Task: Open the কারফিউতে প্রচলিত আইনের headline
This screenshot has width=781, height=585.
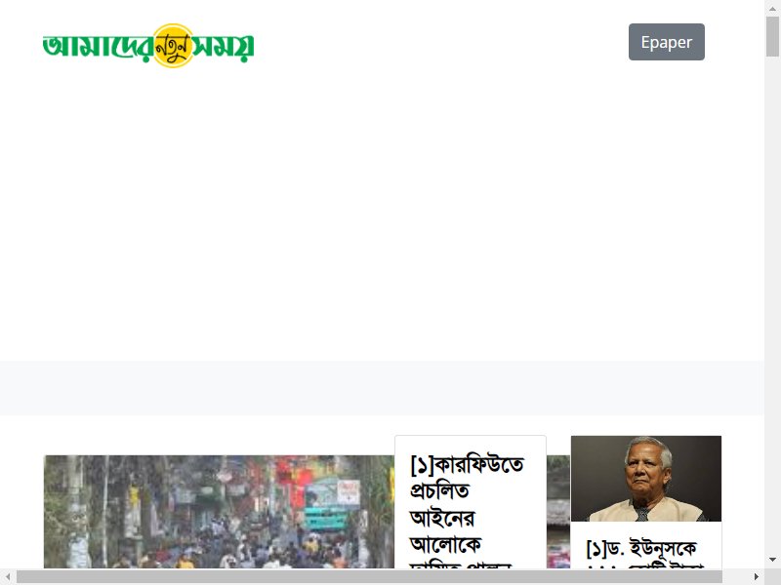Action: coord(467,508)
